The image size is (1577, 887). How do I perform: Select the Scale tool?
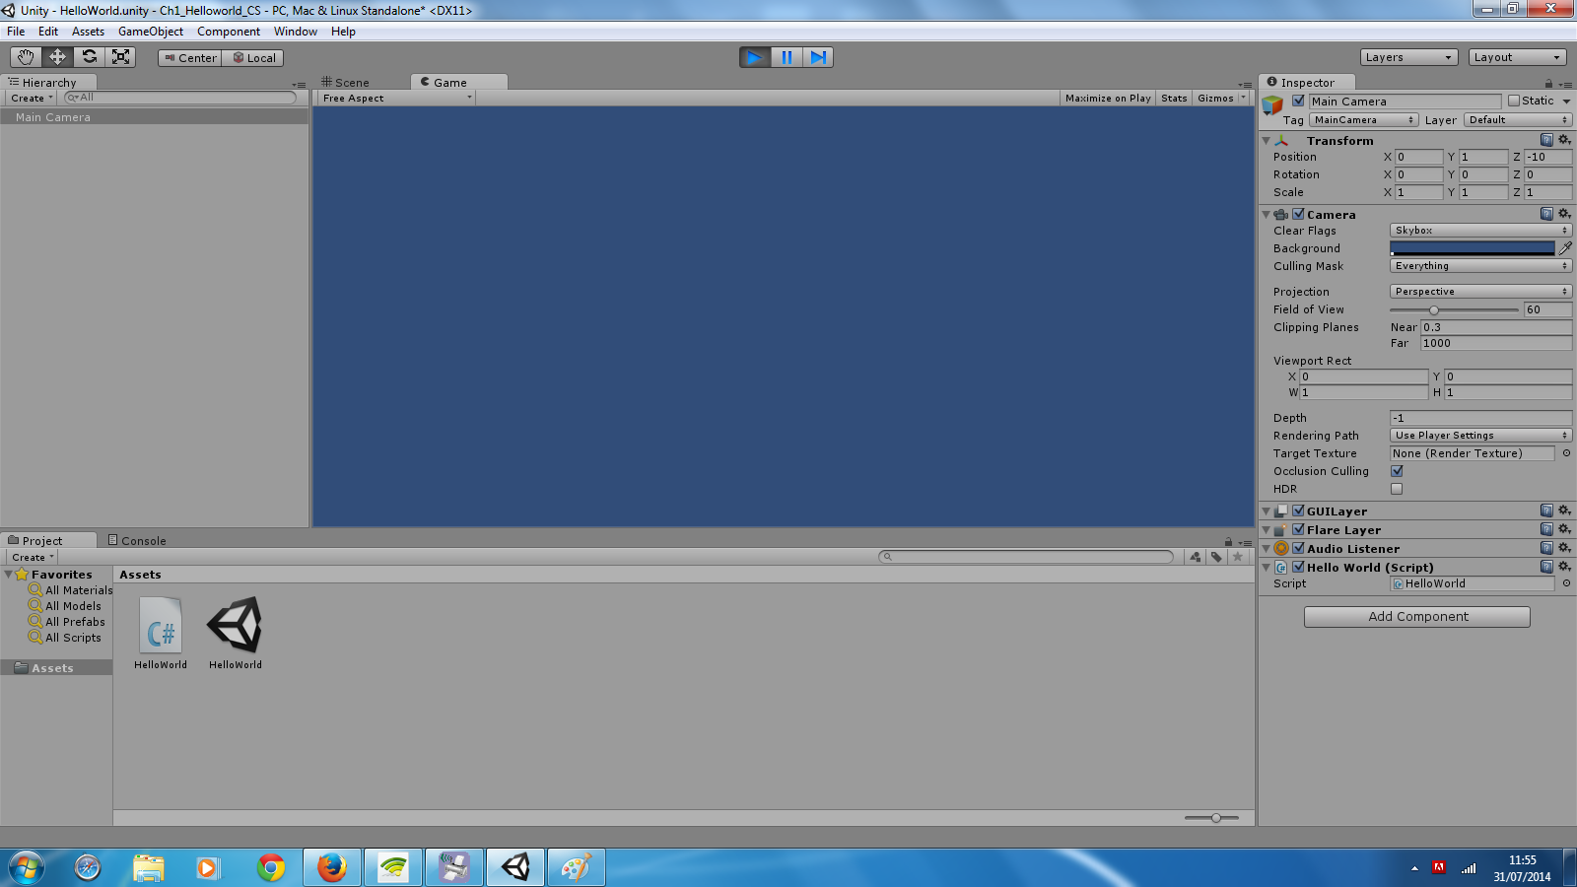tap(120, 57)
